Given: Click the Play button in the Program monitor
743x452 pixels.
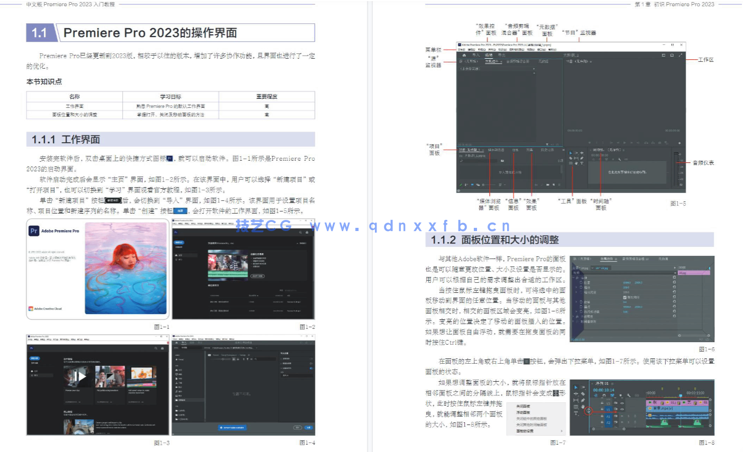Looking at the screenshot, I should 625,143.
